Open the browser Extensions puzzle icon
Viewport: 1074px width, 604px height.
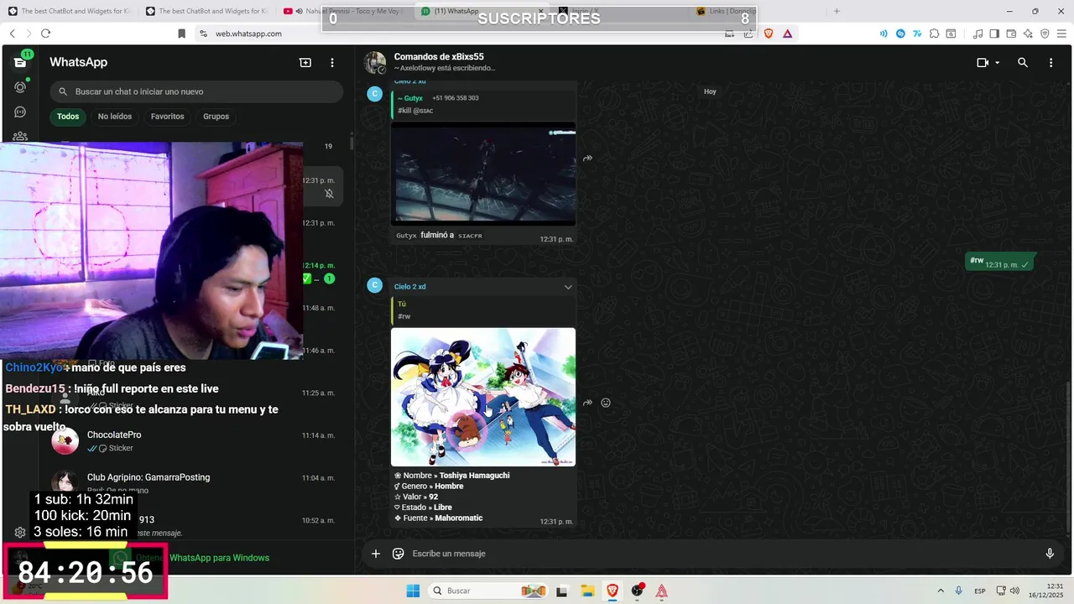[935, 34]
